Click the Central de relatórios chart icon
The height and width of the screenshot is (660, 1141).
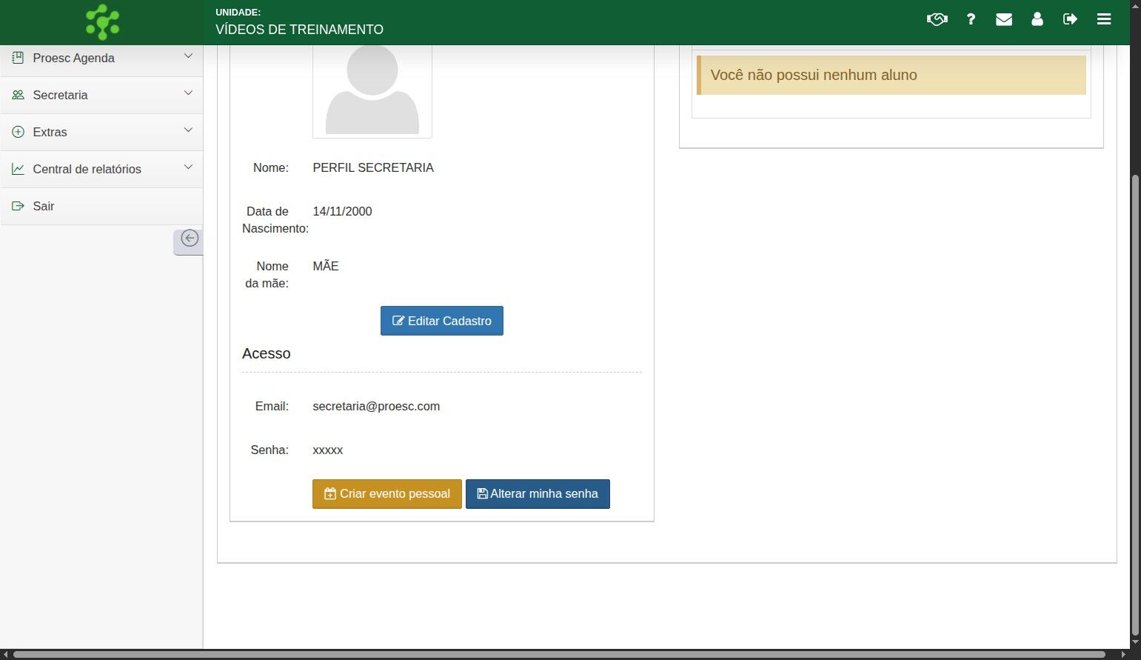(19, 169)
